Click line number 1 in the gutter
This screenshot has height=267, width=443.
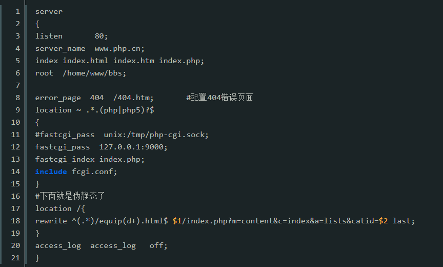point(17,12)
